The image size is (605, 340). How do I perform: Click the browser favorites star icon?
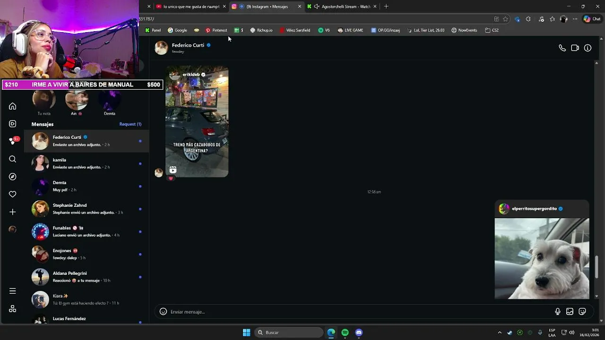coord(505,19)
